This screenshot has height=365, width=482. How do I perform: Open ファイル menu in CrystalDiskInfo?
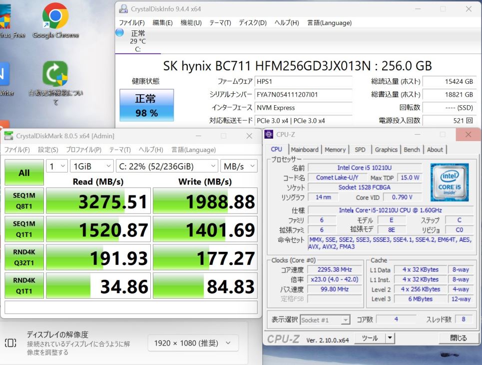point(132,23)
